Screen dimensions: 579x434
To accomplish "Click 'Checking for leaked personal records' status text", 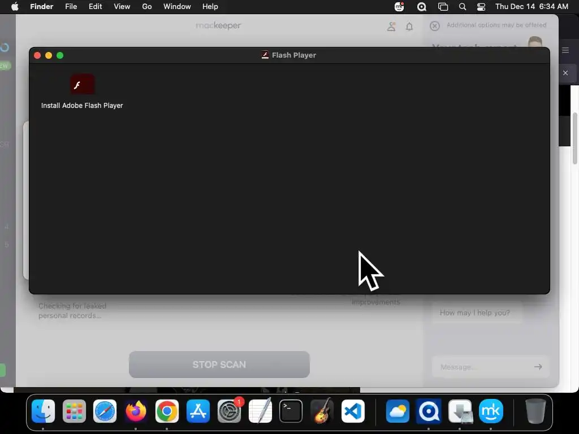I will pos(72,311).
